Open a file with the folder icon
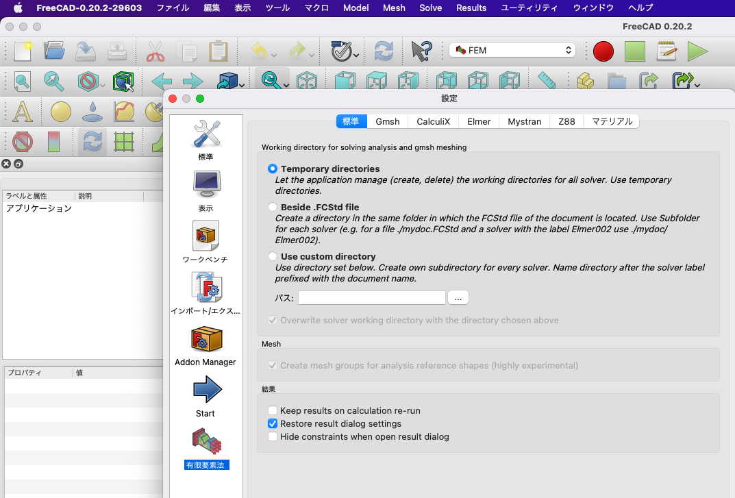This screenshot has width=735, height=498. [x=54, y=51]
